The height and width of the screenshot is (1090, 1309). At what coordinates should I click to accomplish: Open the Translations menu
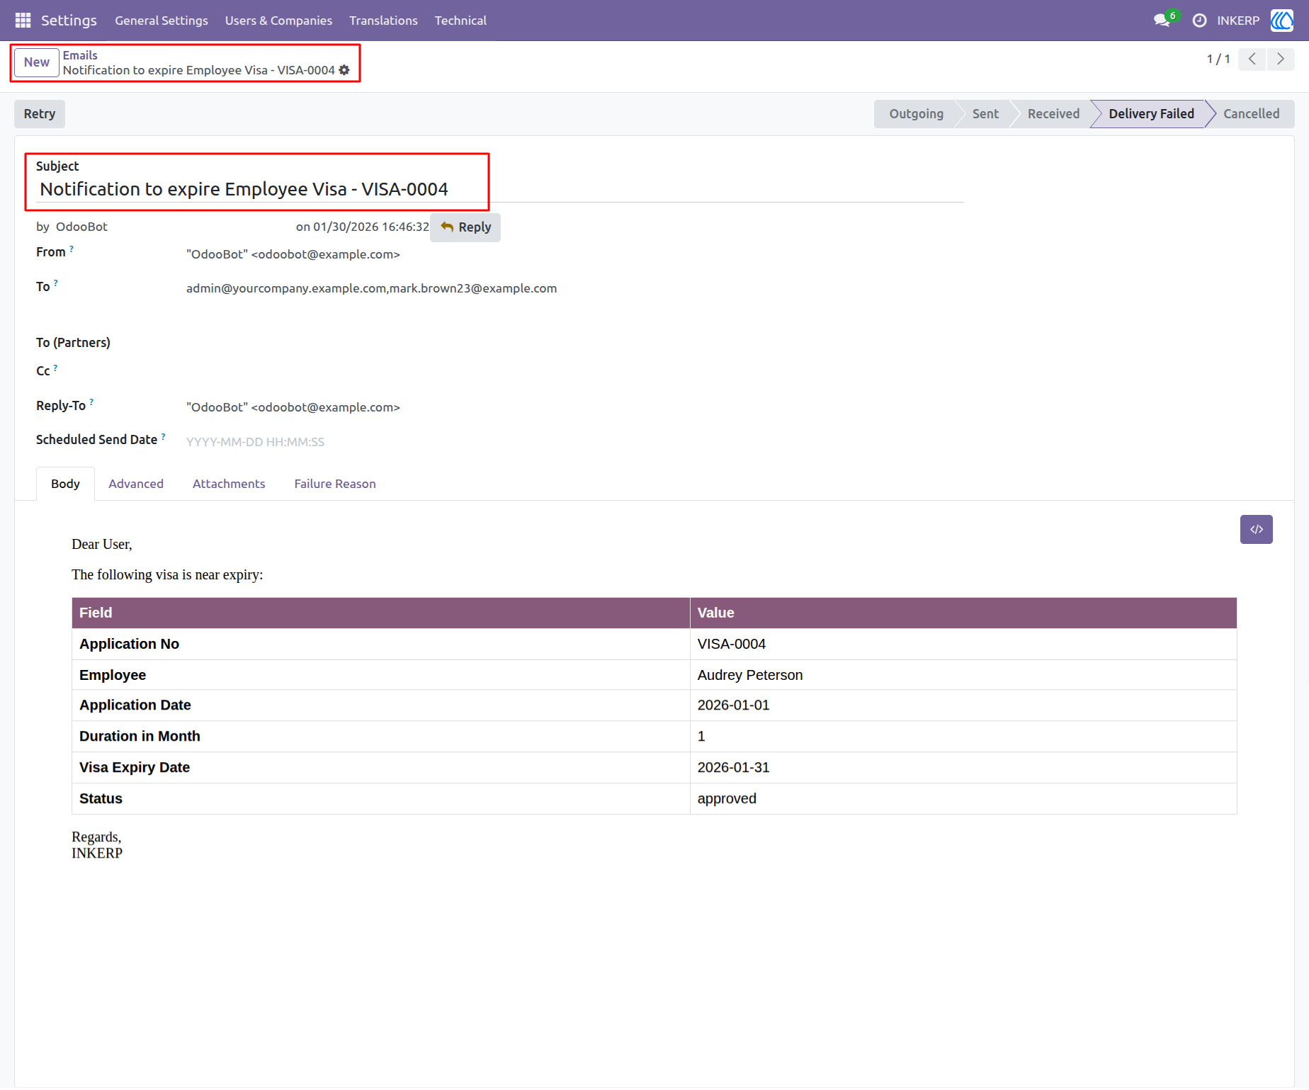383,21
